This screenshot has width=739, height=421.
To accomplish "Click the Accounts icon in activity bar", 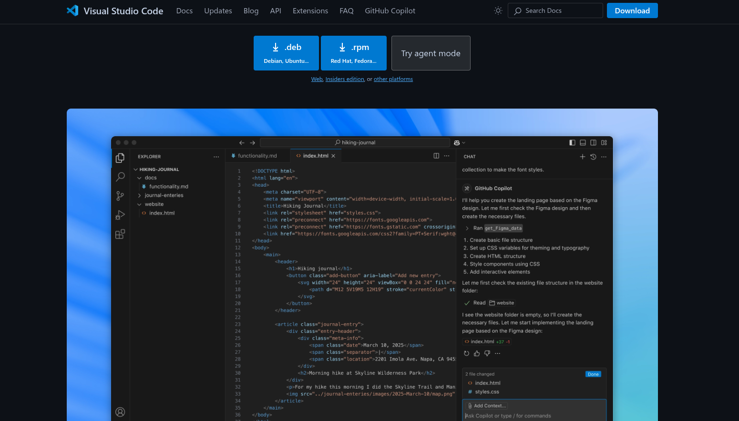I will point(120,412).
